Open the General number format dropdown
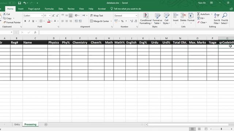Viewport: 234px width, 131px height. (x=136, y=16)
